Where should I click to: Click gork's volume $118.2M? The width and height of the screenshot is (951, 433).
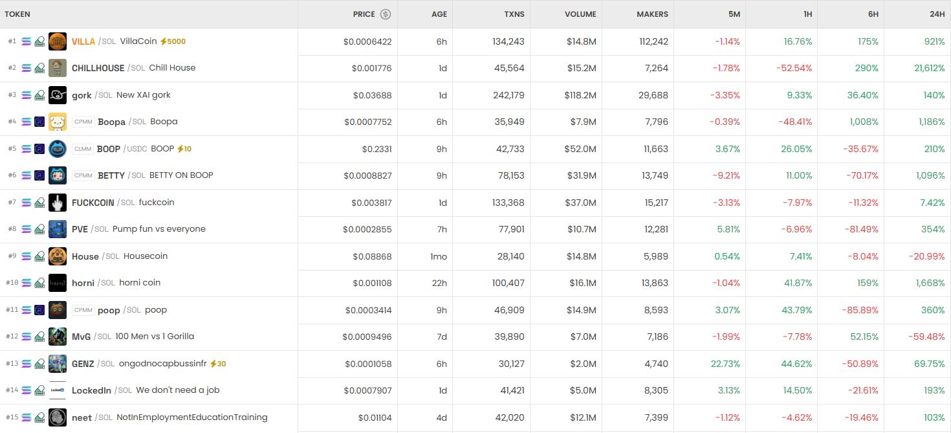[x=579, y=95]
